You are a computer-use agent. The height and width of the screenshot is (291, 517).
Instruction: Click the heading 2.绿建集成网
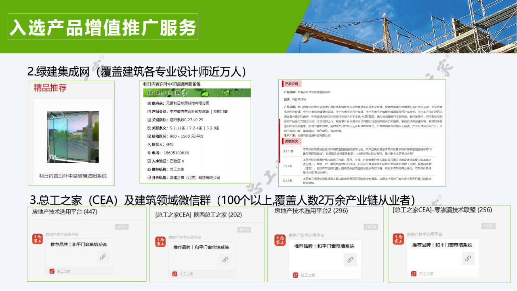pos(58,72)
